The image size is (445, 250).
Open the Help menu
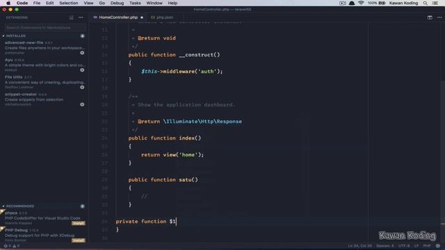pyautogui.click(x=172, y=3)
